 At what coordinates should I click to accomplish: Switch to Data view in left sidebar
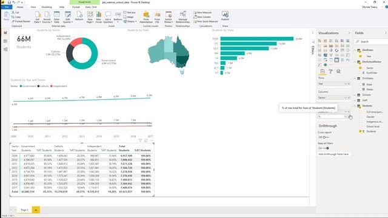click(x=5, y=41)
